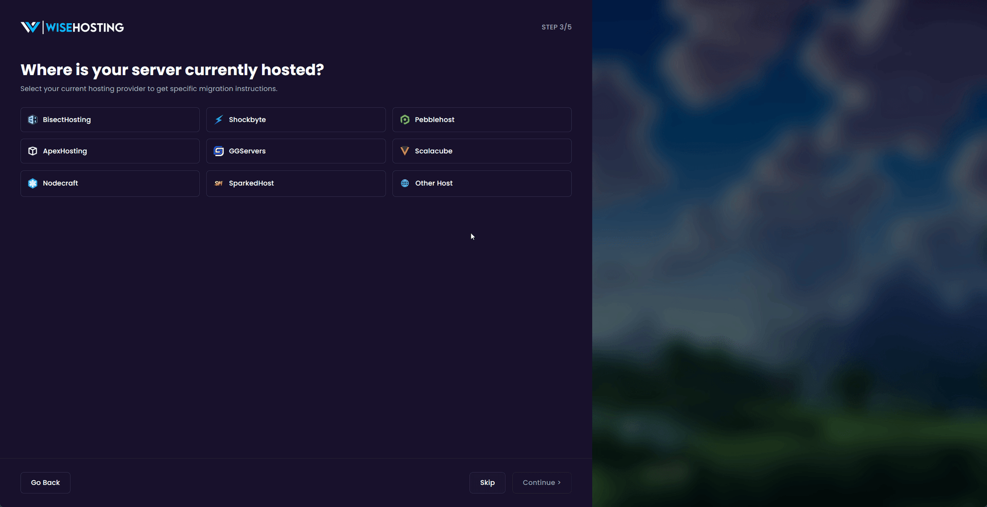Screen dimensions: 987x507
Task: Select the Nodecraft snowflake icon
Action: tap(32, 183)
